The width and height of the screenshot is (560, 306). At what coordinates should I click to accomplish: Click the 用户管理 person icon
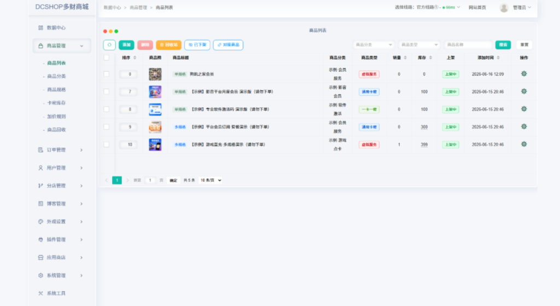40,168
